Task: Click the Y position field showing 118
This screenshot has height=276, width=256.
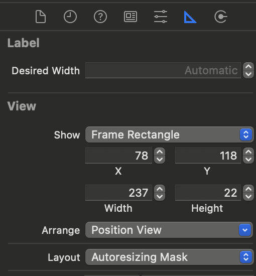Action: pyautogui.click(x=208, y=156)
